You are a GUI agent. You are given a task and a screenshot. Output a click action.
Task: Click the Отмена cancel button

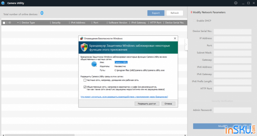click(168, 104)
